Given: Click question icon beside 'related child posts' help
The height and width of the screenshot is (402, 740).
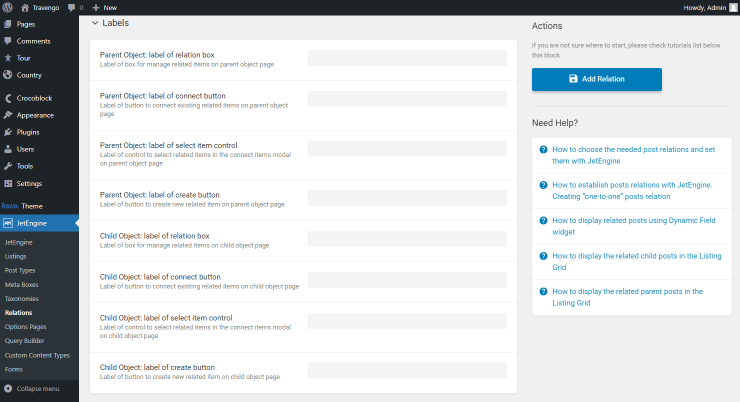Looking at the screenshot, I should click(543, 256).
